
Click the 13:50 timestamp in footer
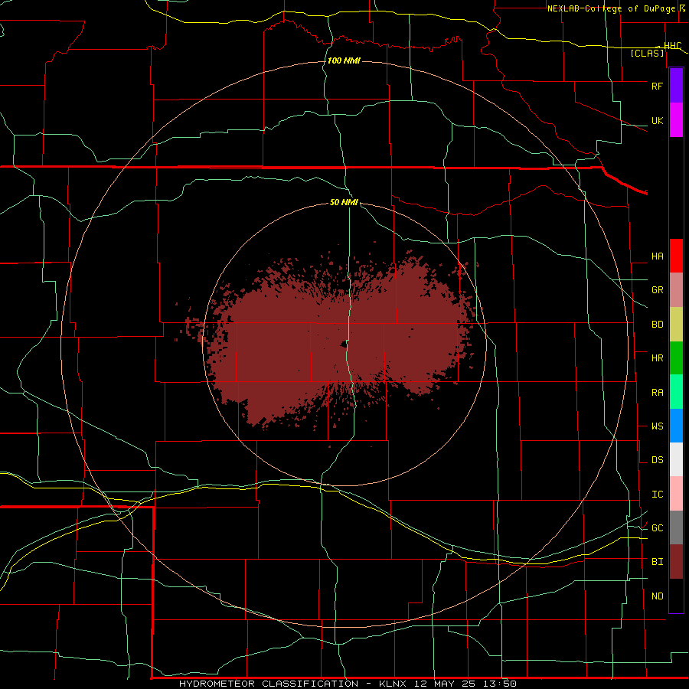click(x=500, y=684)
